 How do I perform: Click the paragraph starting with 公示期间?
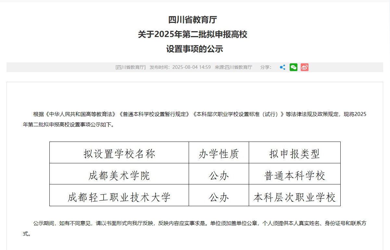195,228
